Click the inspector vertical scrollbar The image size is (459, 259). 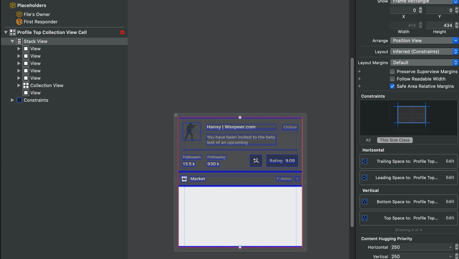coord(352,142)
